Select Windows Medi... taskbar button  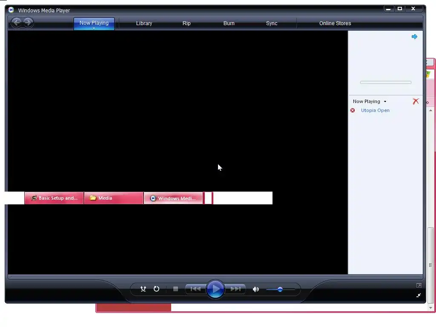[173, 198]
